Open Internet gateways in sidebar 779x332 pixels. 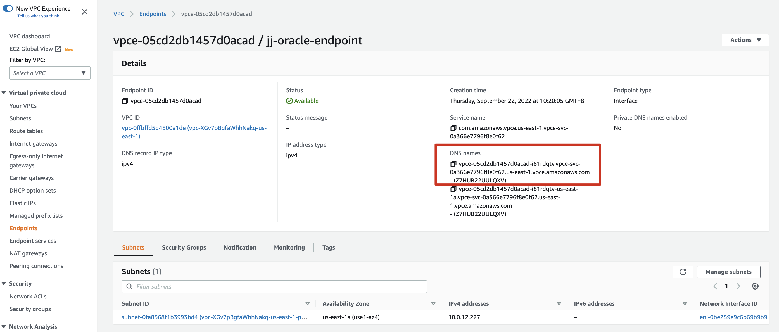[33, 144]
